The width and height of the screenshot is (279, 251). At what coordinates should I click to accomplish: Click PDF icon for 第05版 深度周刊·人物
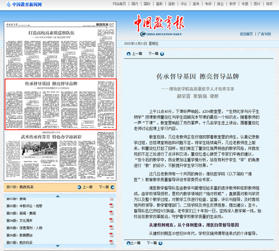tap(111, 228)
